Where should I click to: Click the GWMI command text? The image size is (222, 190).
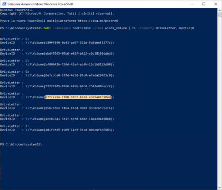click(47, 28)
